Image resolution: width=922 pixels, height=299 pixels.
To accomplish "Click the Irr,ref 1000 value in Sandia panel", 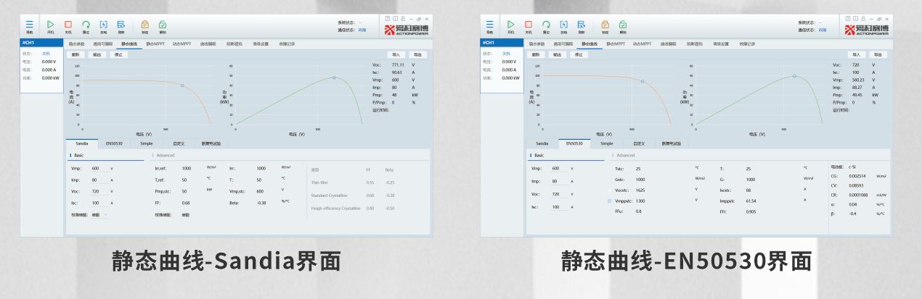I will (187, 168).
